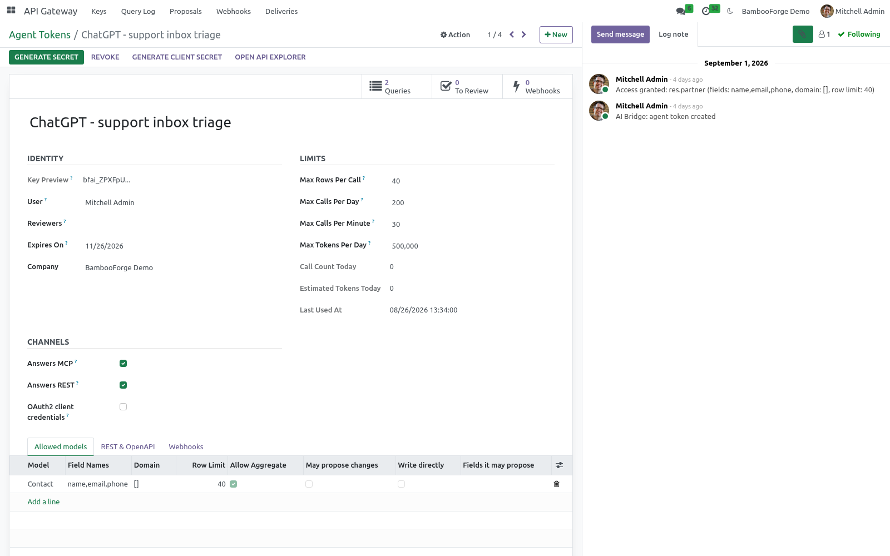This screenshot has width=890, height=556.
Task: Click the New record button
Action: tap(556, 34)
